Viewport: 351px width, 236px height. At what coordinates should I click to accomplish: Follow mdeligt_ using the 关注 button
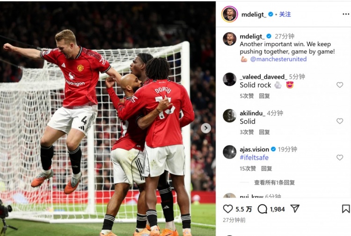coord(285,14)
